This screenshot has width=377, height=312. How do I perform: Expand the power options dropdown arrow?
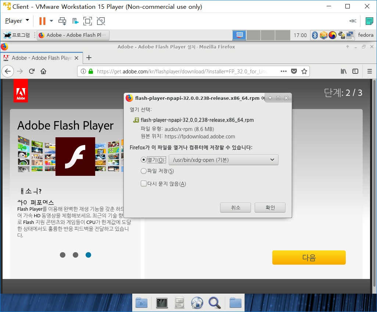pyautogui.click(x=51, y=21)
